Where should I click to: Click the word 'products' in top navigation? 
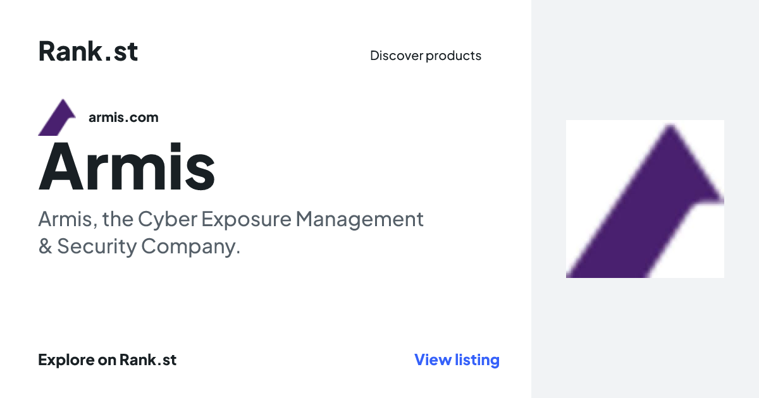click(454, 56)
